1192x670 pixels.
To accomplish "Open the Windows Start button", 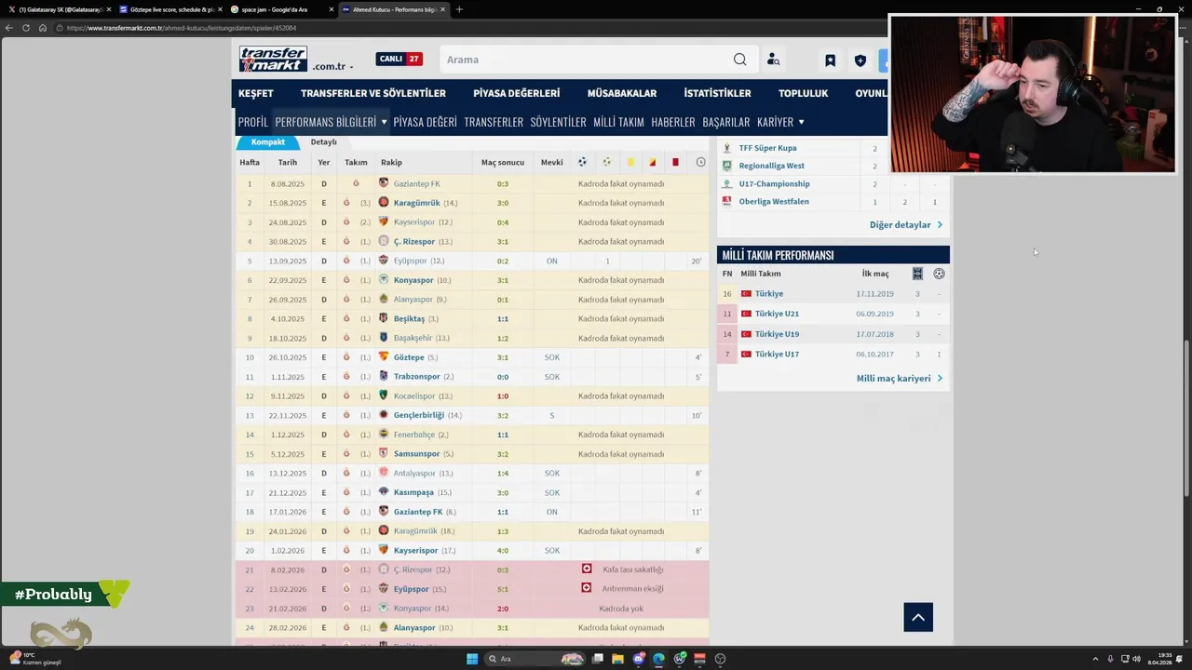I will coord(472,659).
